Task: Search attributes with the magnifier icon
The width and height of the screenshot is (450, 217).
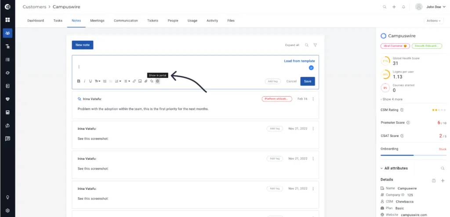Action: 443,168
